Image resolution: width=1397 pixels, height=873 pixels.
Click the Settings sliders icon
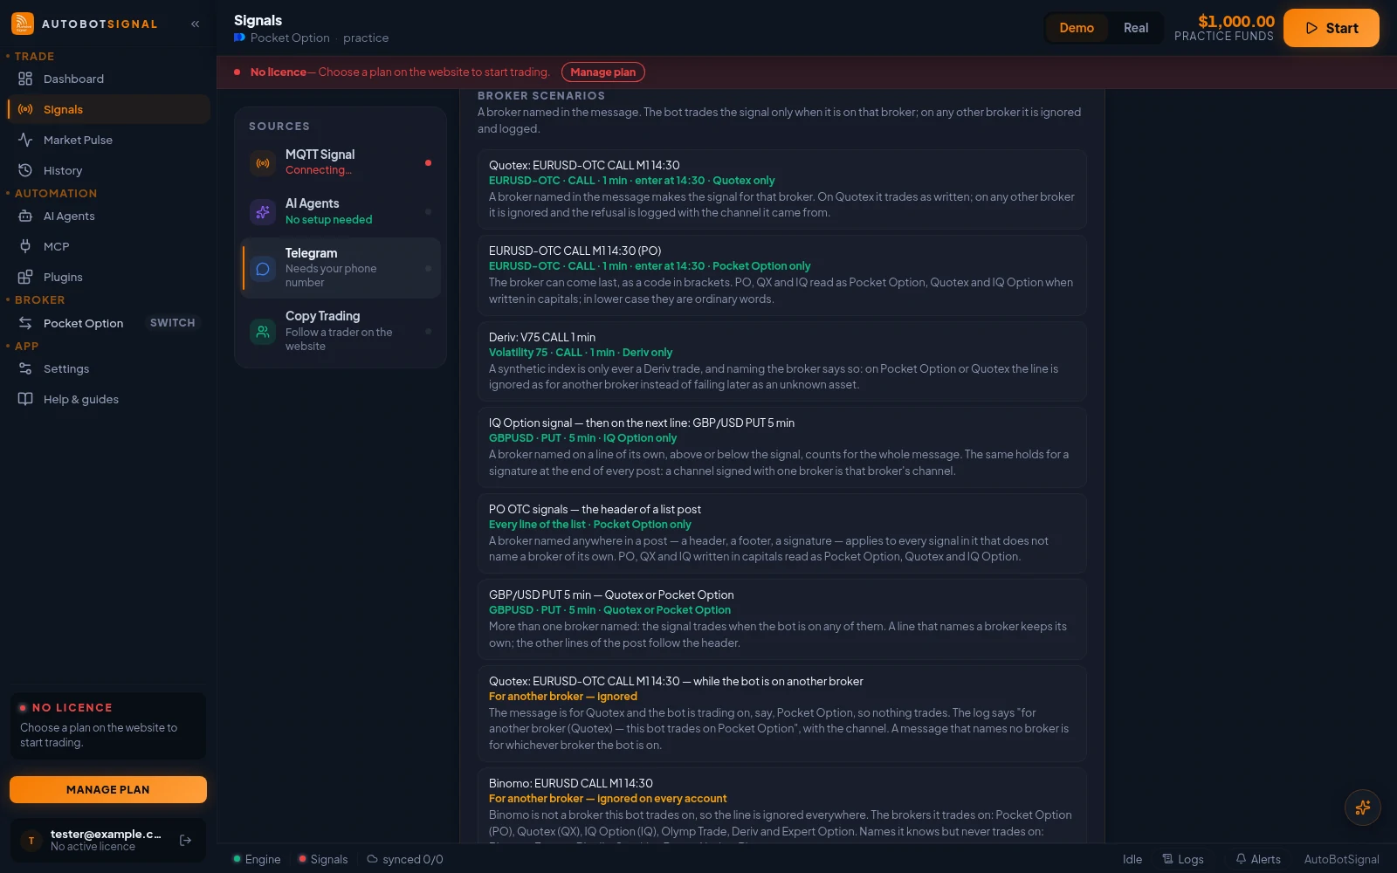tap(25, 368)
